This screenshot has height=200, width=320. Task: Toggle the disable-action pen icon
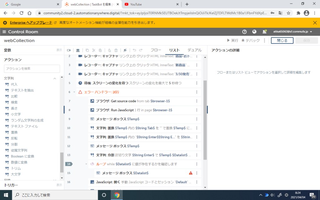(x=125, y=50)
